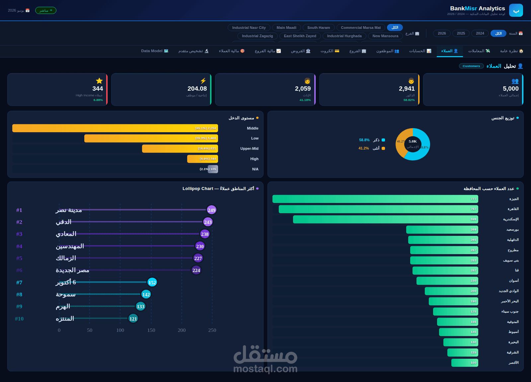This screenshot has width=531, height=382.
Task: Click the calendar icon beside the date
Action: tap(28, 10)
